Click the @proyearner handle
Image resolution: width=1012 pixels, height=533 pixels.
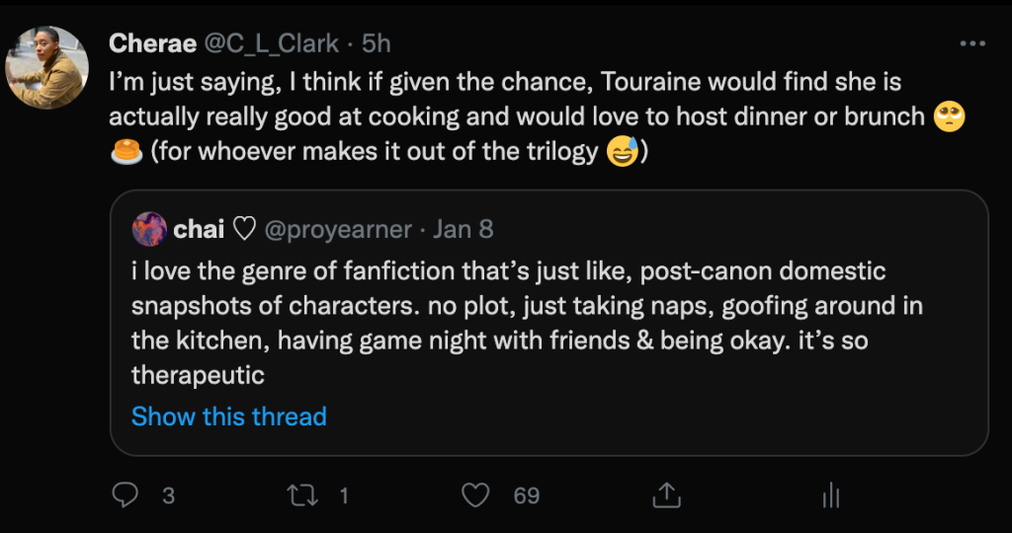338,229
